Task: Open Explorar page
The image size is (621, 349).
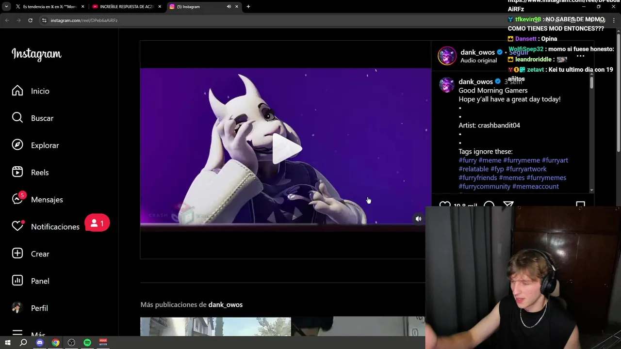Action: (x=35, y=145)
